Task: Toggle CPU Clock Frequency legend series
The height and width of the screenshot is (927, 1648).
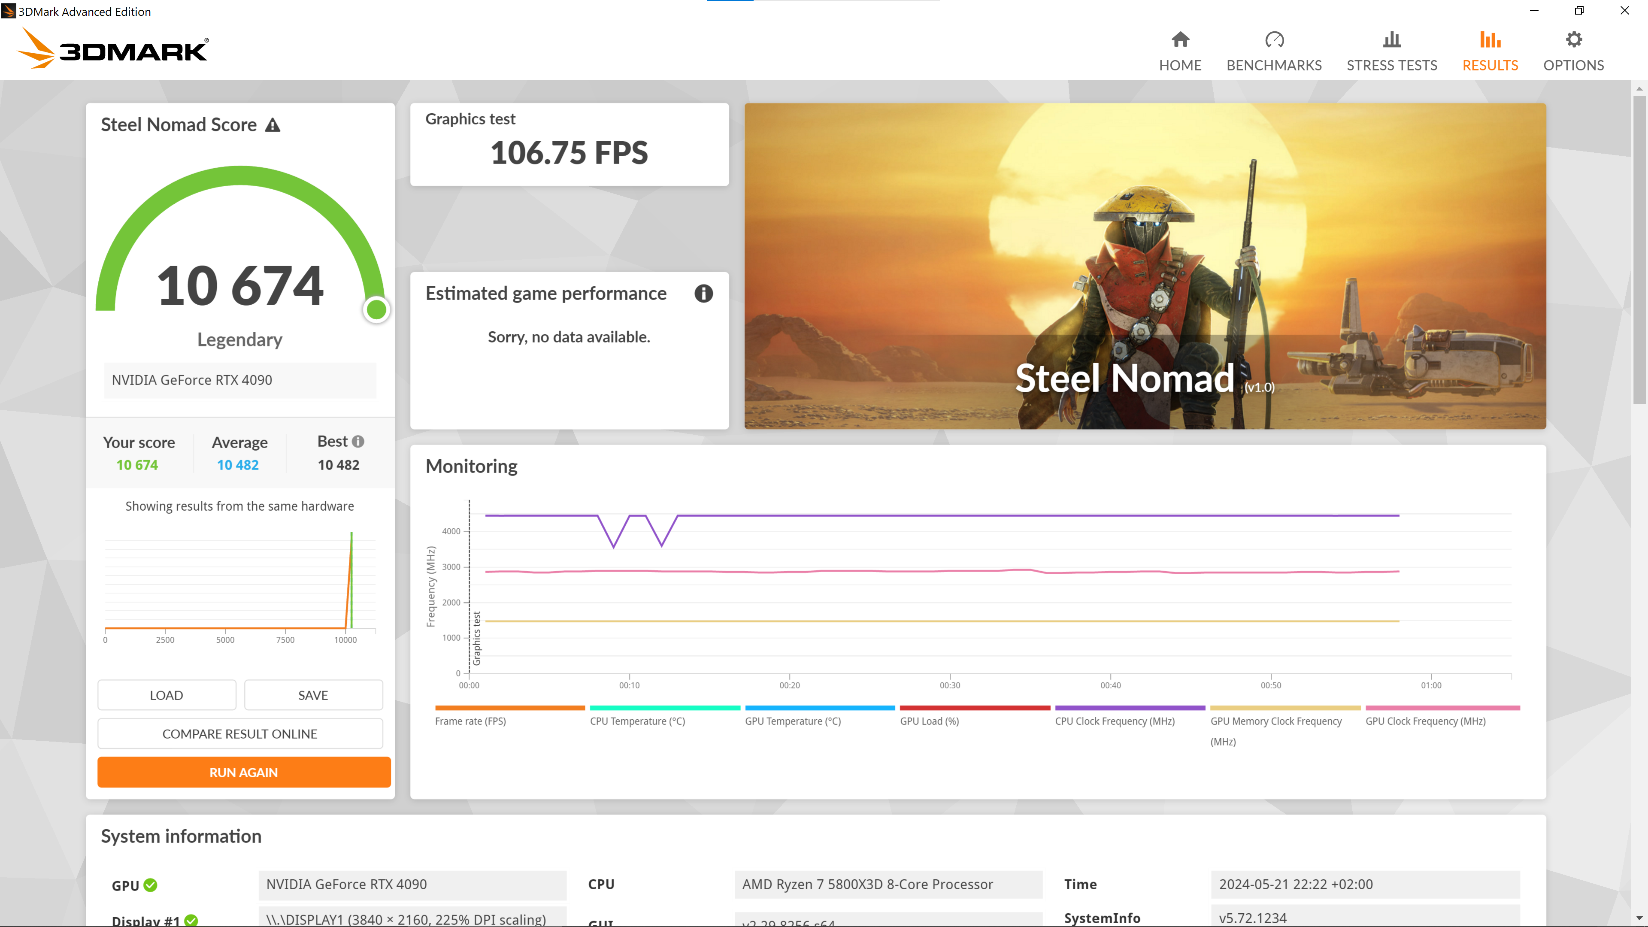Action: 1115,721
